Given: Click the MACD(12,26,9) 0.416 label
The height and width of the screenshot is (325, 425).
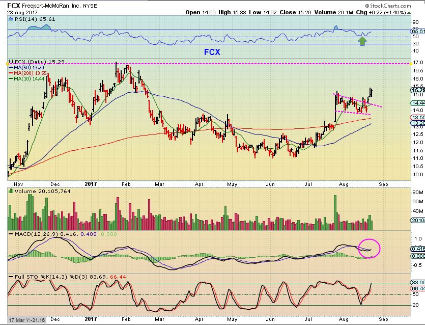Looking at the screenshot, I should point(46,234).
